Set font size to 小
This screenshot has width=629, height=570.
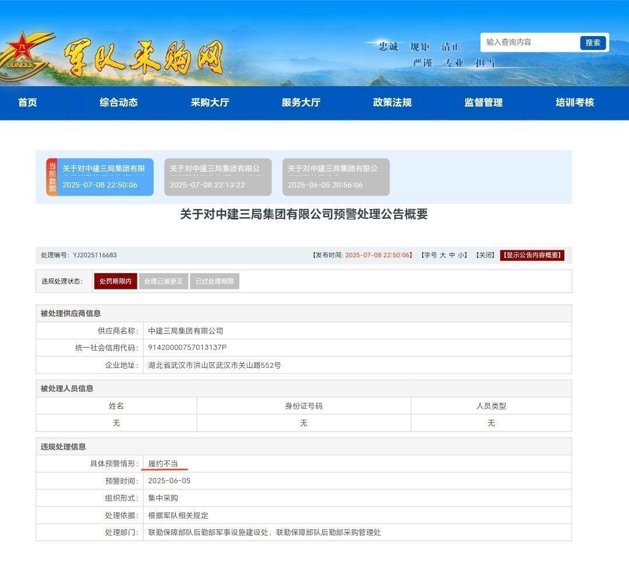[x=461, y=255]
